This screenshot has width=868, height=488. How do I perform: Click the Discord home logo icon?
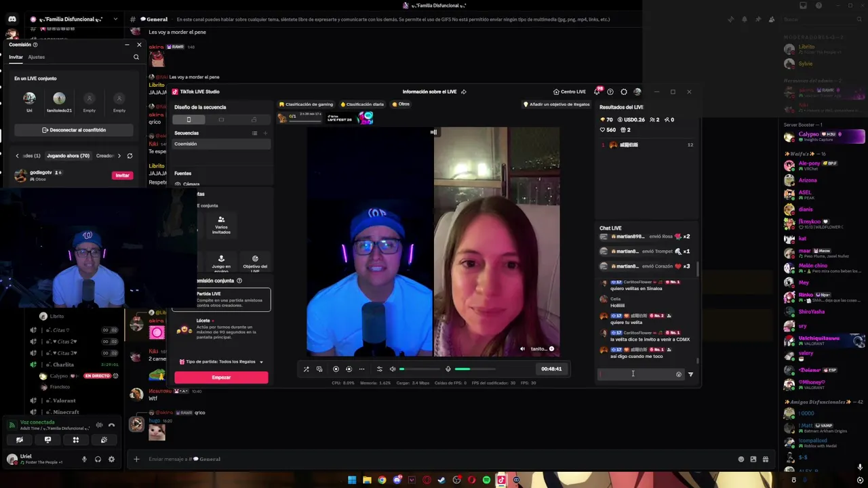pos(12,19)
